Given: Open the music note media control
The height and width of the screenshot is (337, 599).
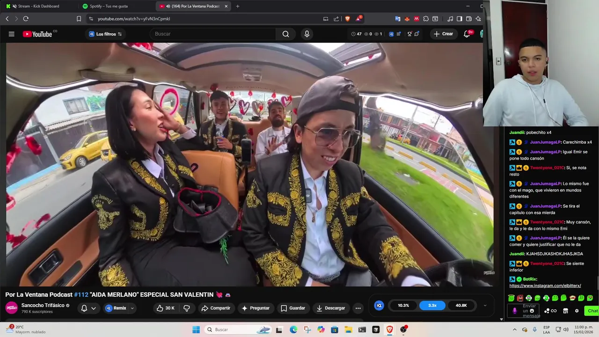Looking at the screenshot, I should (450, 19).
